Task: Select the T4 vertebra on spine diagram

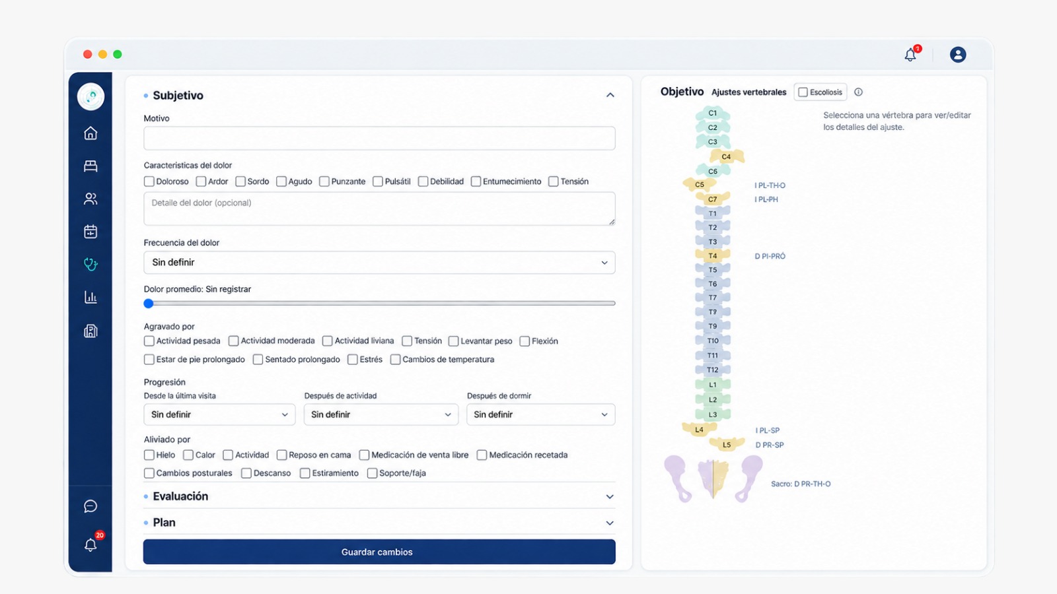Action: (x=713, y=256)
